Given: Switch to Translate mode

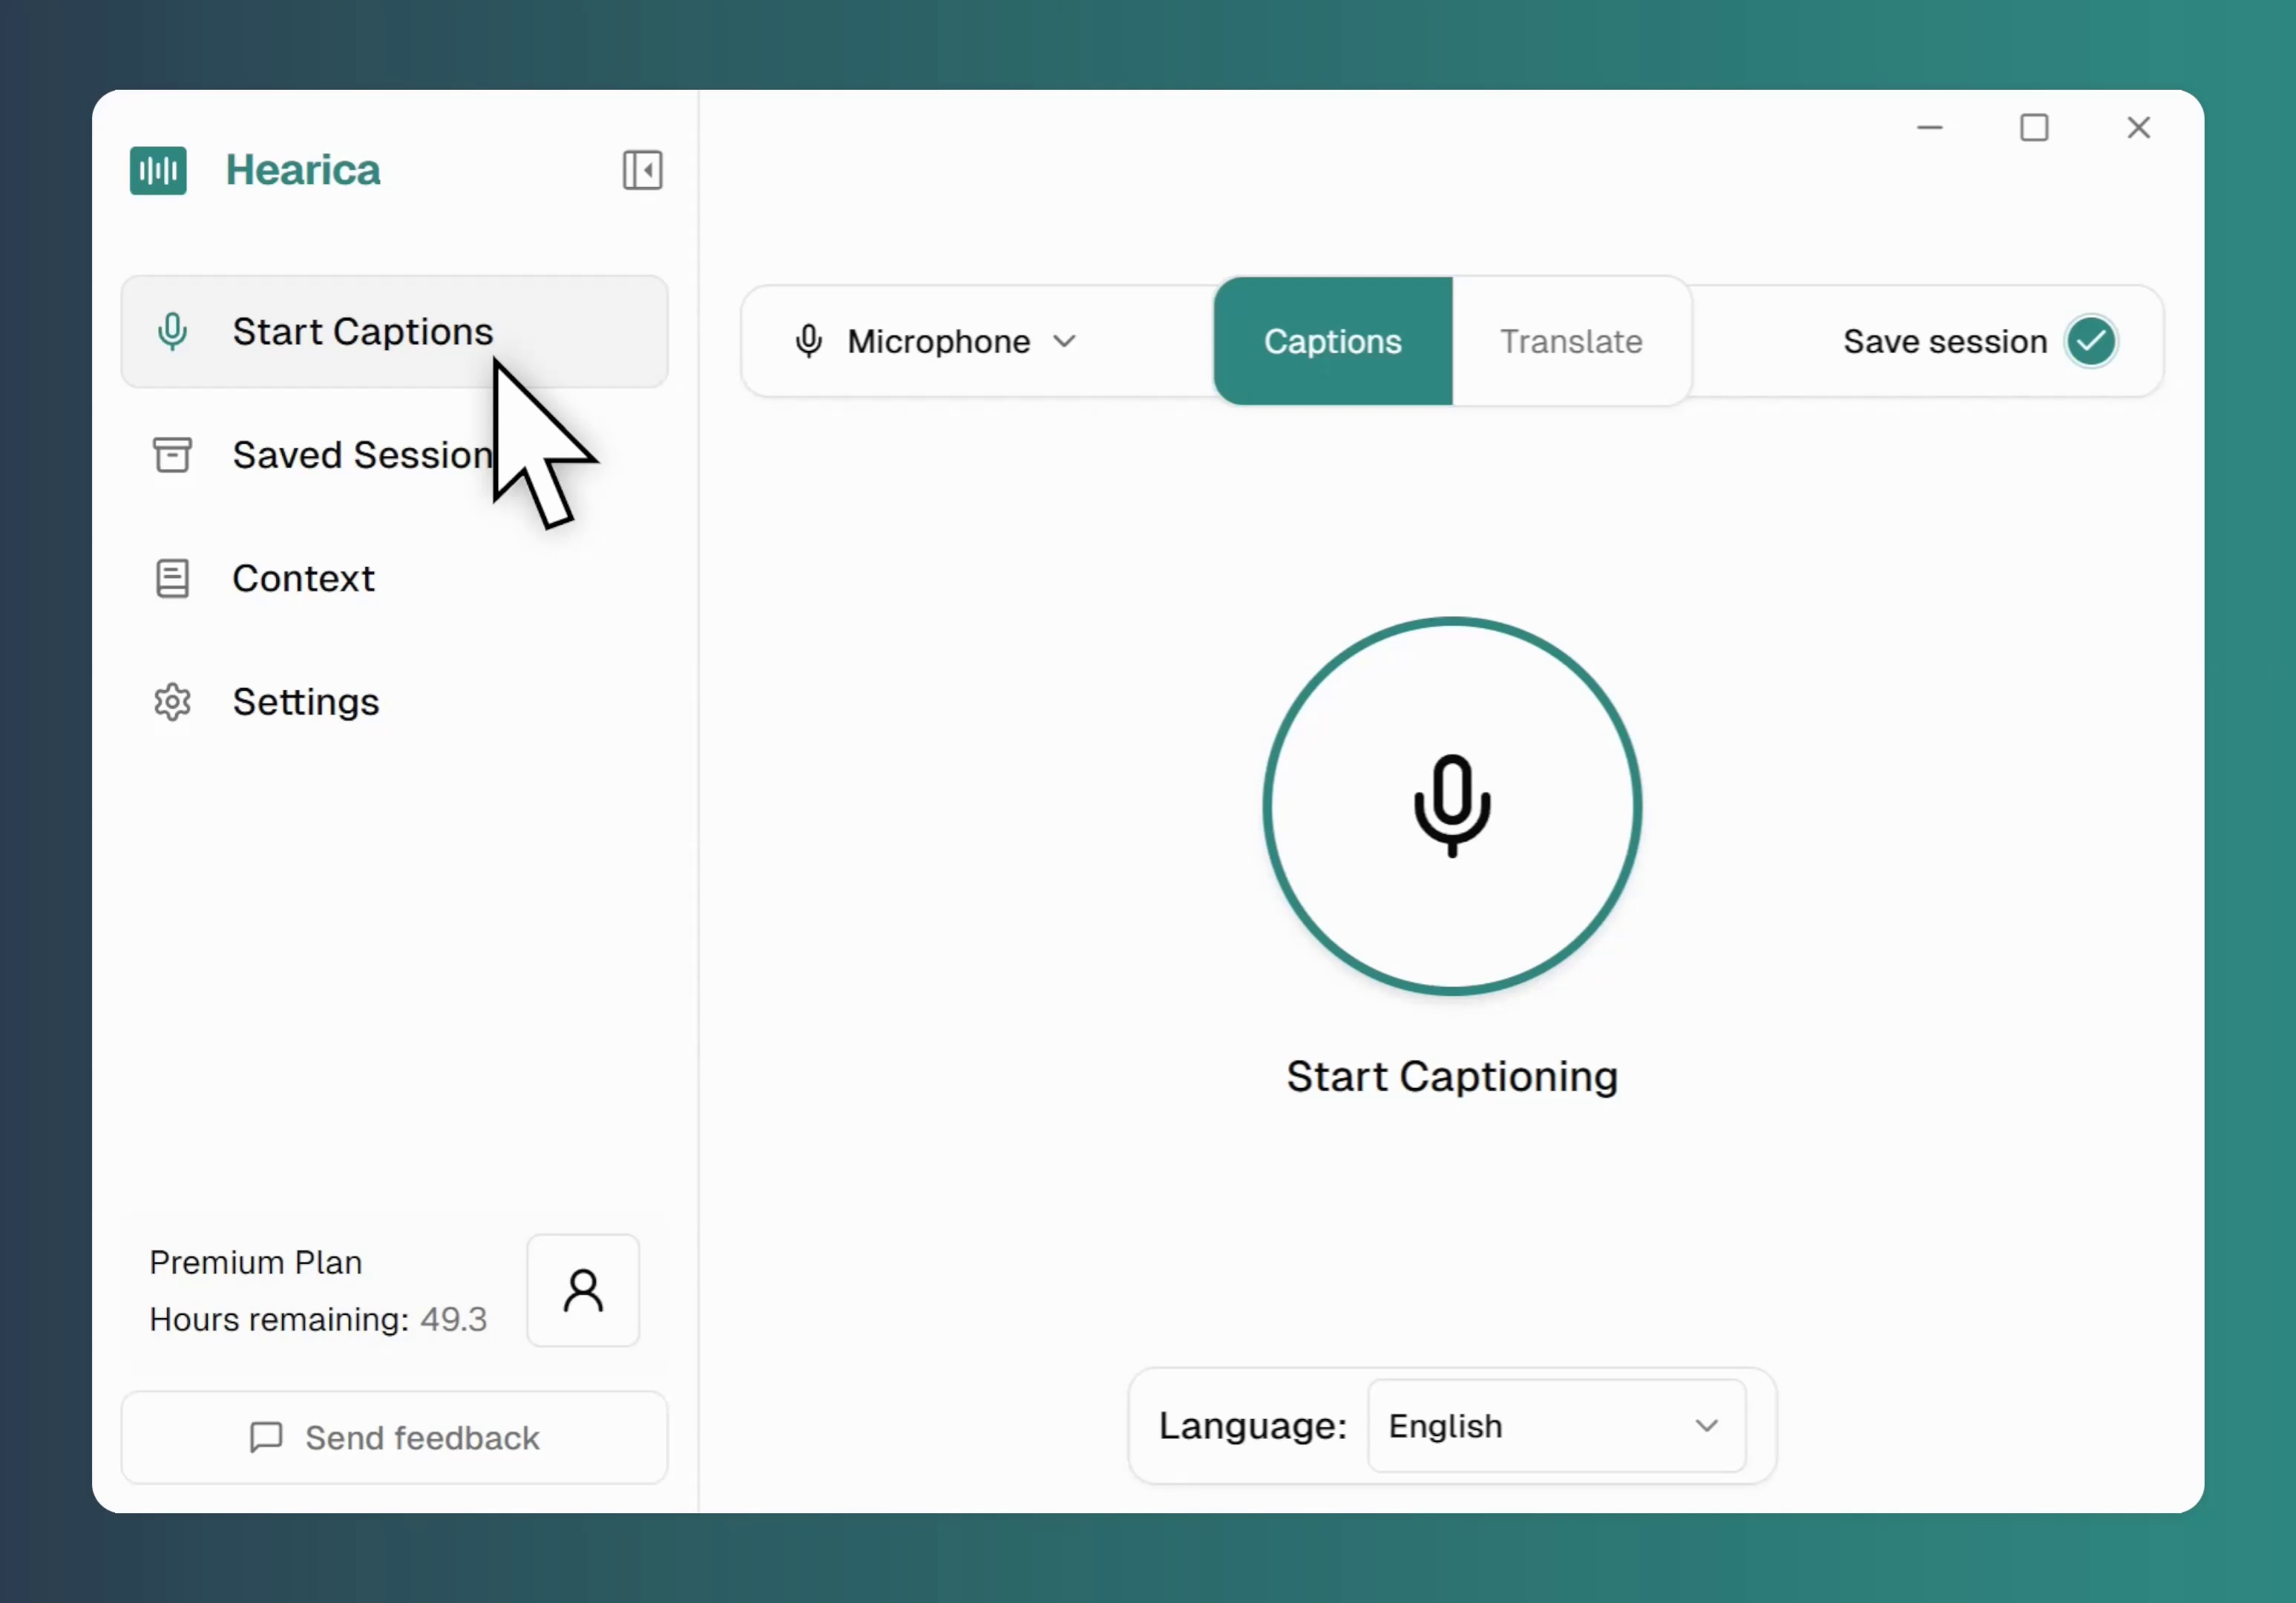Looking at the screenshot, I should pos(1570,341).
